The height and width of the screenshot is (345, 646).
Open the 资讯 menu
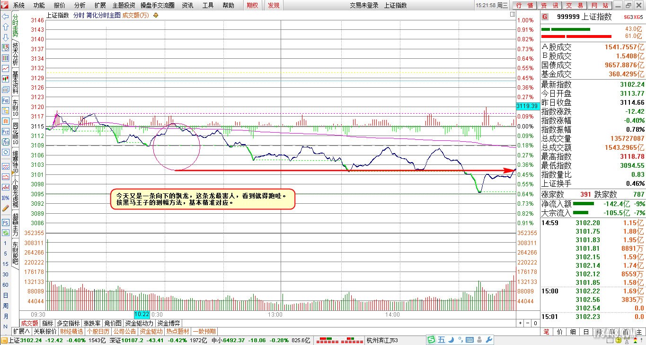187,5
